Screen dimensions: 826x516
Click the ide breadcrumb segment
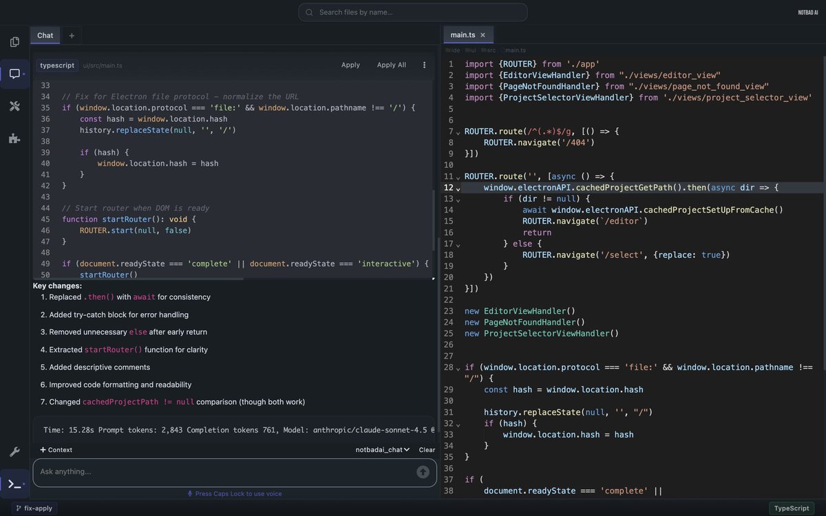pos(453,50)
